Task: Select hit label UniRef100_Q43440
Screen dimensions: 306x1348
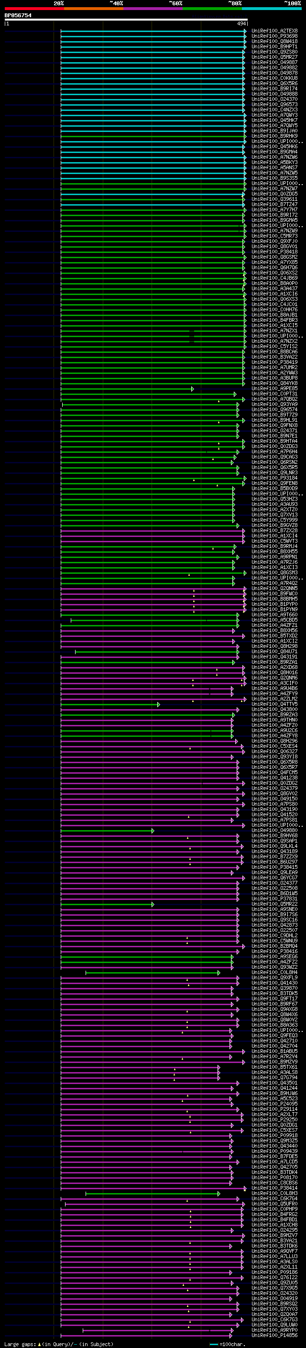Action: coord(274,1145)
